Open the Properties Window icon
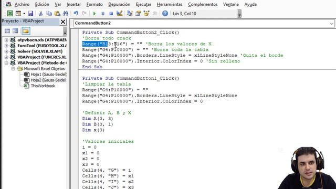The height and width of the screenshot is (189, 336). [138, 14]
